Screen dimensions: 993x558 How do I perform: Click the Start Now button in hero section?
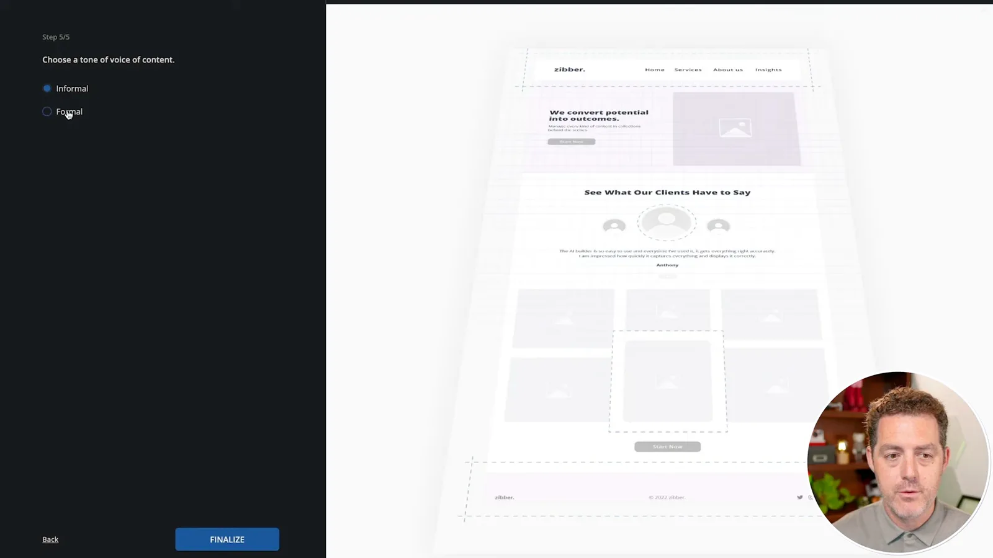click(572, 141)
